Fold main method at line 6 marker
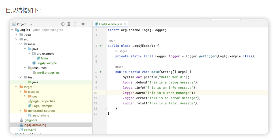Viewport: 273px width, 139px height. click(x=106, y=72)
